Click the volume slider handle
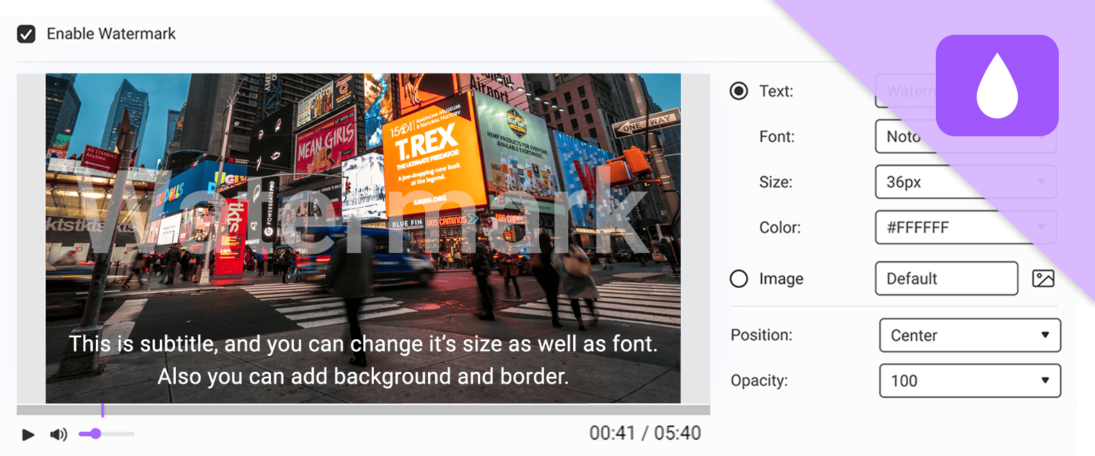The width and height of the screenshot is (1095, 456). (96, 434)
